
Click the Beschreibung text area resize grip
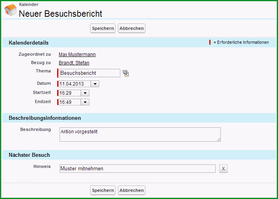tap(219, 140)
